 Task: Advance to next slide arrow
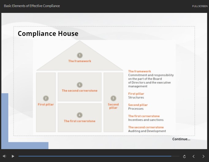[x=203, y=156]
